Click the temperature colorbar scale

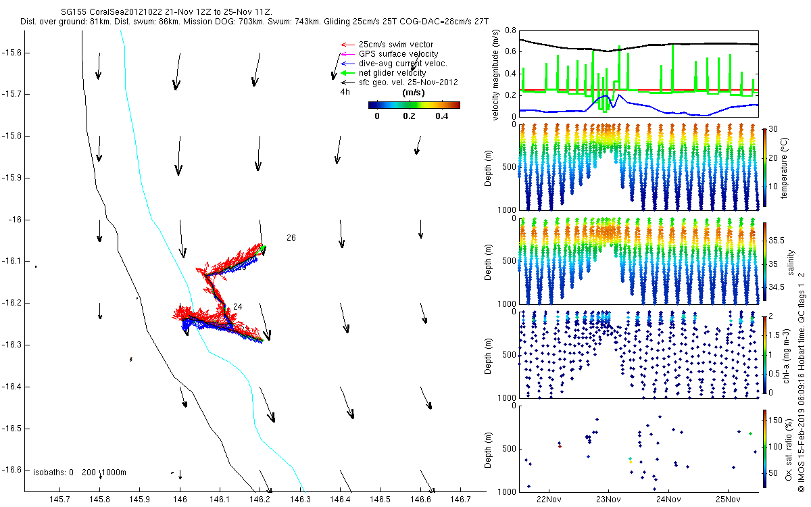[x=764, y=166]
